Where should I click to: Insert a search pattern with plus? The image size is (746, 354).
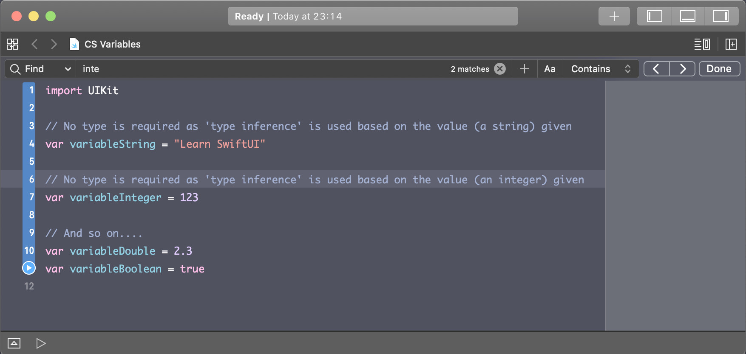tap(525, 69)
